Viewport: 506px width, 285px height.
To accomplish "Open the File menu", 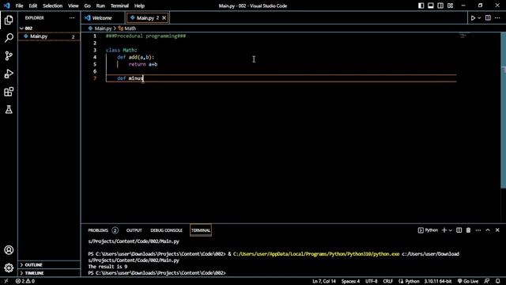I will pyautogui.click(x=19, y=6).
